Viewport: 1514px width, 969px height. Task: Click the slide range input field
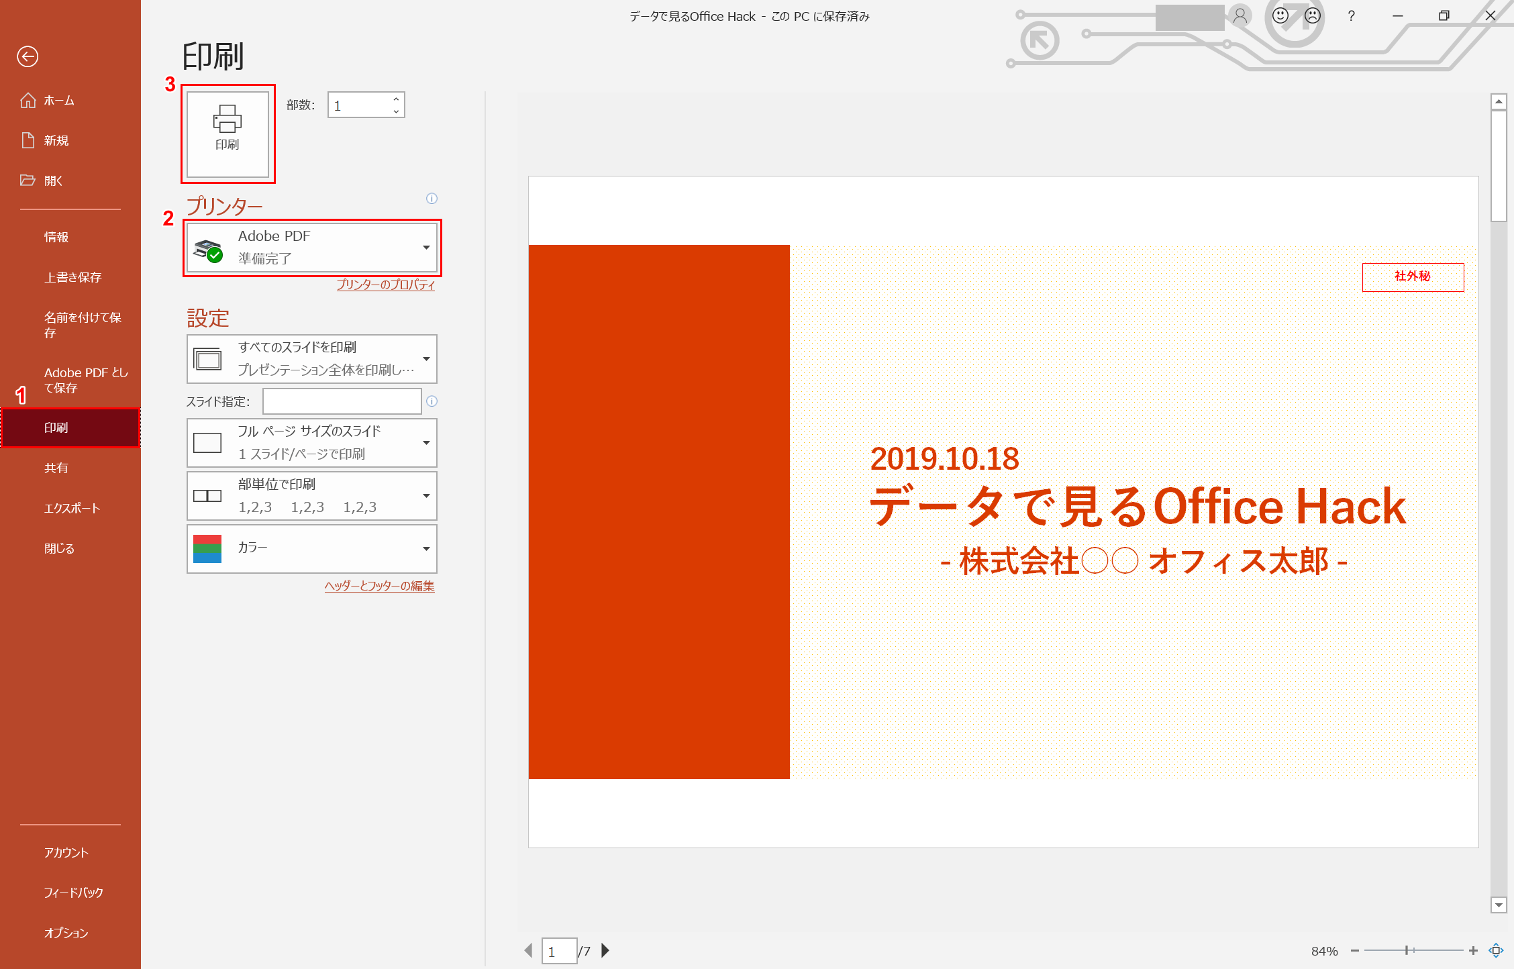click(342, 401)
